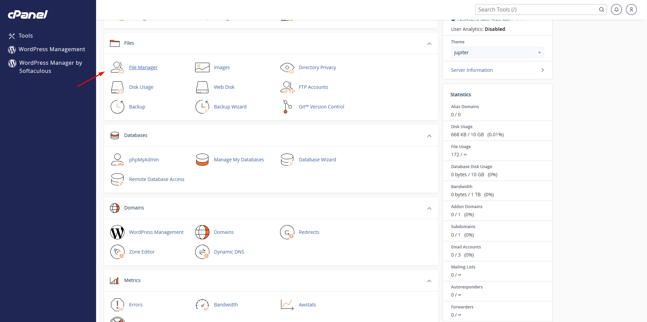Screen dimensions: 647x322
Task: Open WordPress Manager by Softaculous sidebar item
Action: (45, 67)
